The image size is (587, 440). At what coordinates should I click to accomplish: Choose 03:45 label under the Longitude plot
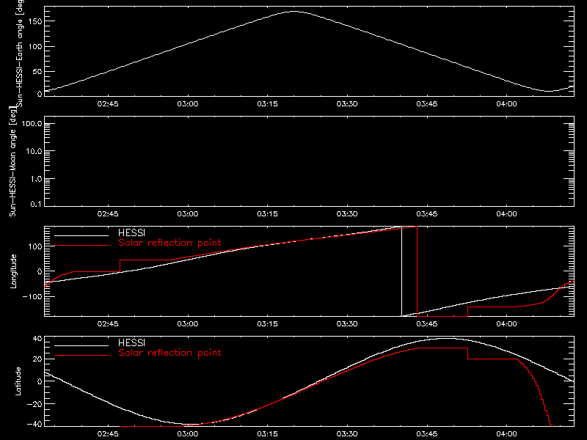click(x=427, y=324)
